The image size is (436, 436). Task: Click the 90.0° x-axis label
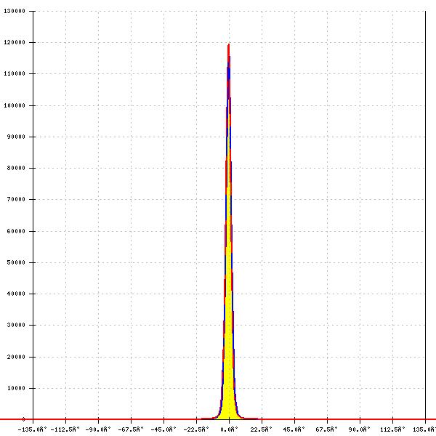point(360,429)
